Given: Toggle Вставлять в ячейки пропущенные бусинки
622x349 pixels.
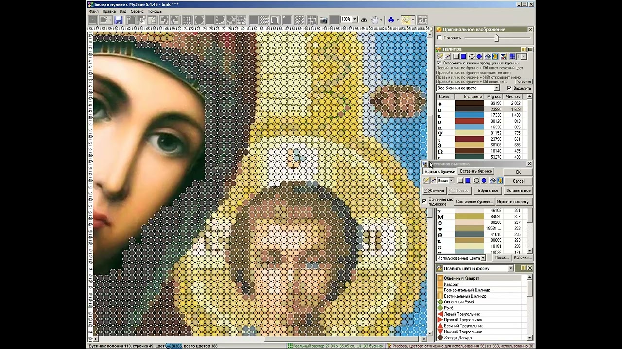Looking at the screenshot, I should point(439,63).
